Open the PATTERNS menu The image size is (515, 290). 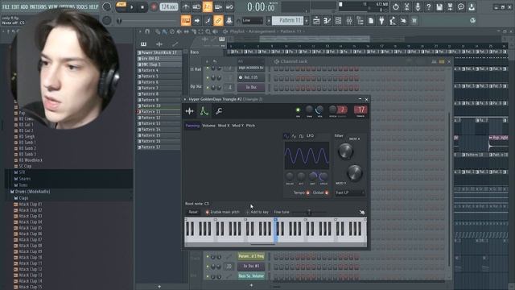pyautogui.click(x=39, y=6)
